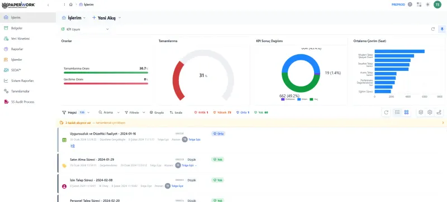Click the TE avatar in Satın Alma row

coord(178,165)
